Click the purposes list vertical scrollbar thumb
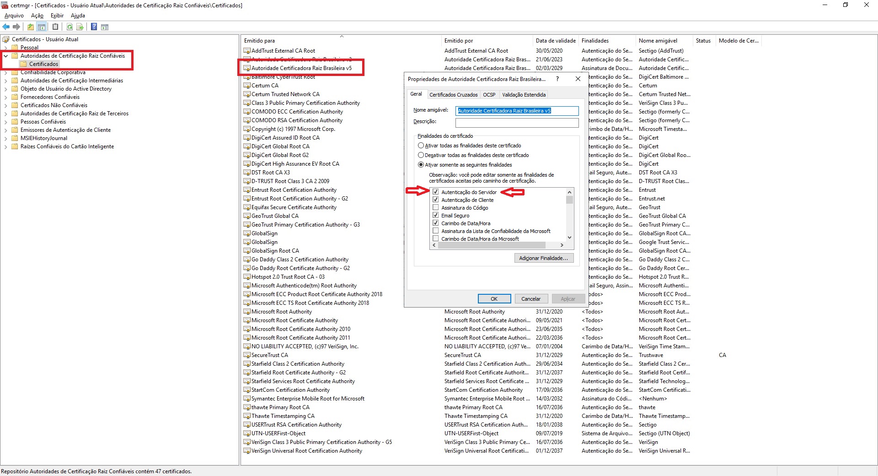 (x=569, y=200)
